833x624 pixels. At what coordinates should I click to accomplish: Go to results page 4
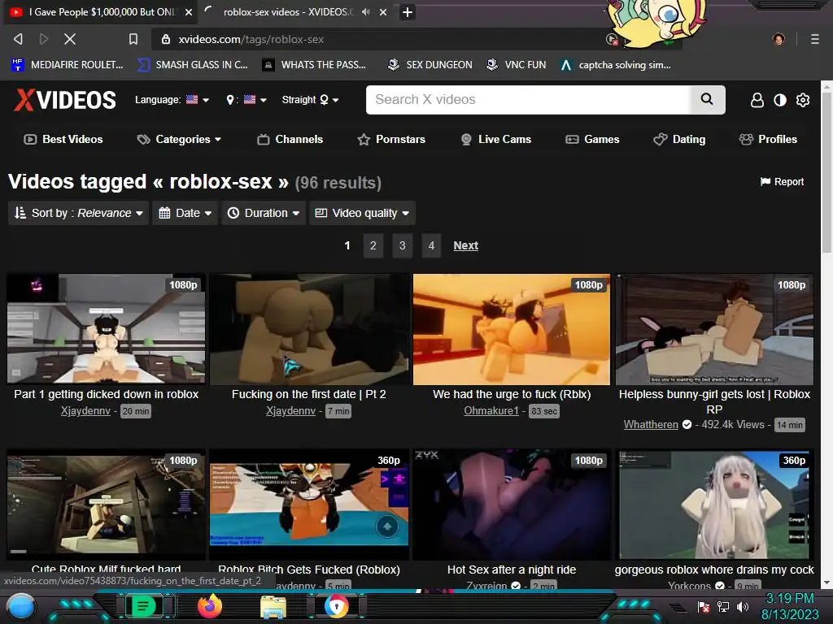[x=431, y=245]
